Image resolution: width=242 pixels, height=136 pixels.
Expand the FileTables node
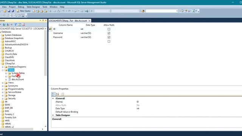tap(6, 76)
